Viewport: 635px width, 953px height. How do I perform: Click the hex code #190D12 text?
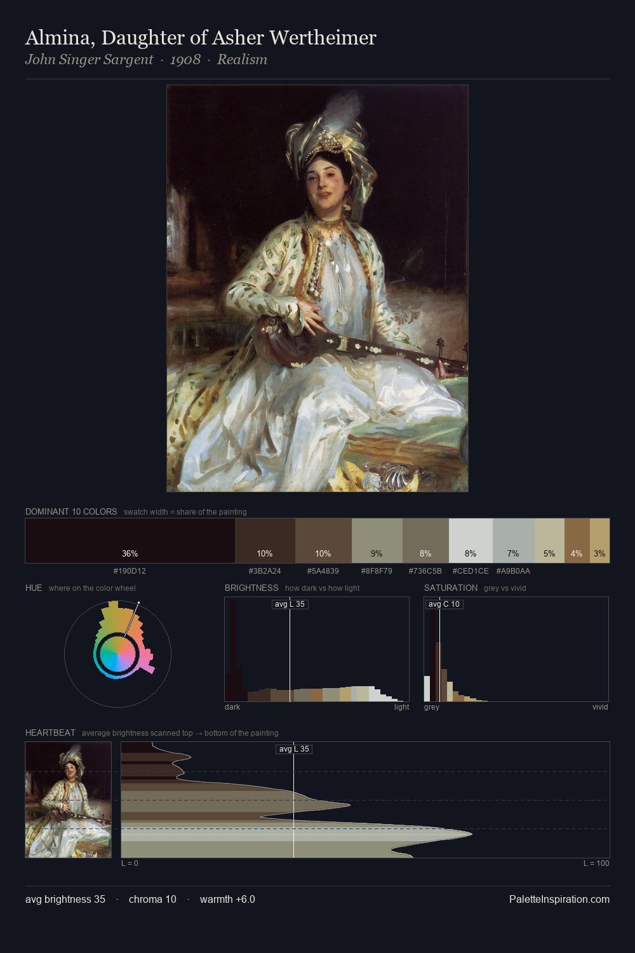click(130, 571)
